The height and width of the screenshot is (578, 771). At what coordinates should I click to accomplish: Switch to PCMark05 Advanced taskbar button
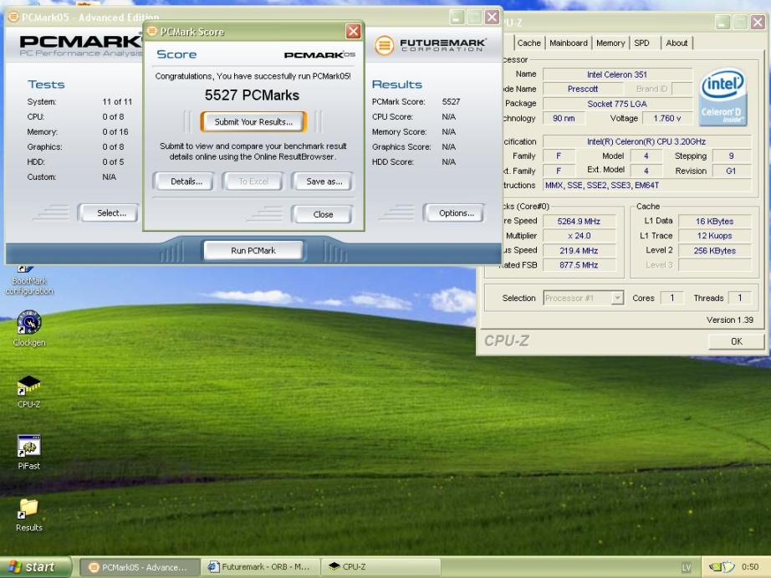(140, 567)
